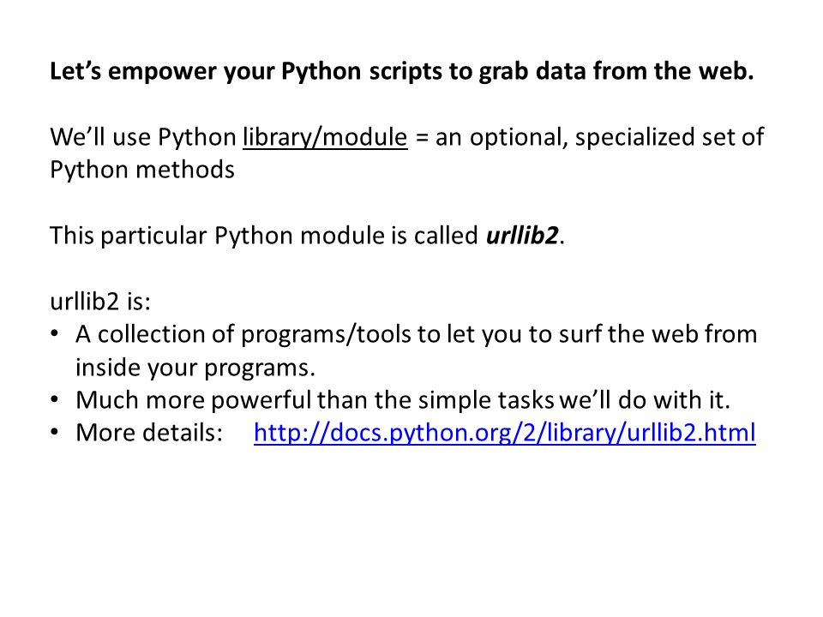
Task: Click the "inside your programs." continuation line
Action: (x=195, y=368)
